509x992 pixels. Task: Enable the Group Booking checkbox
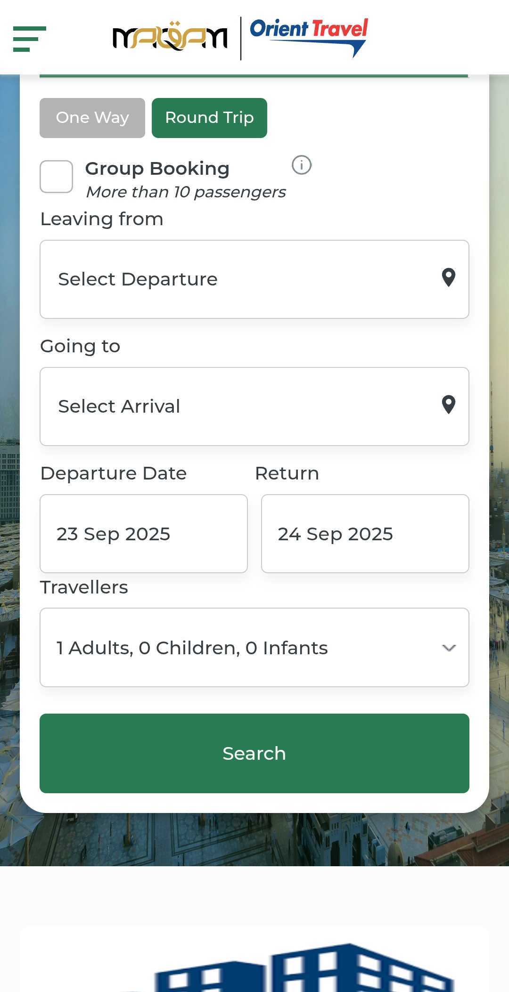click(x=57, y=177)
